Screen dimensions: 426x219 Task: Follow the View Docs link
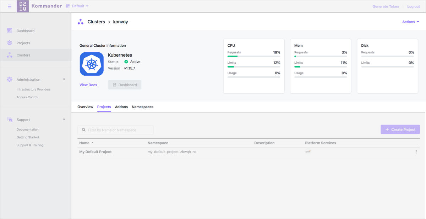[88, 85]
